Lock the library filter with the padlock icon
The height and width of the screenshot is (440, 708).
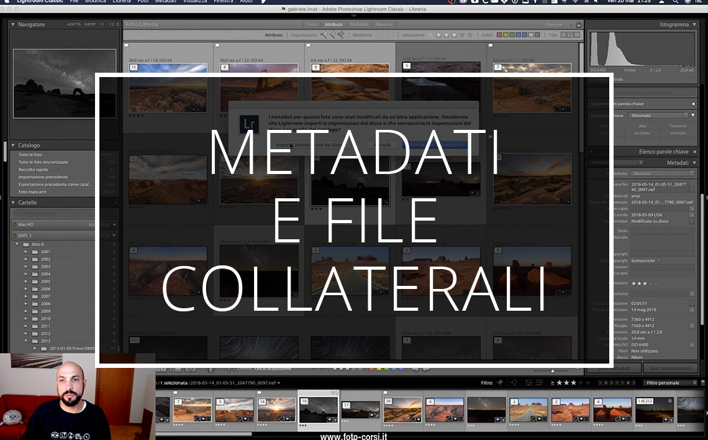tap(578, 24)
